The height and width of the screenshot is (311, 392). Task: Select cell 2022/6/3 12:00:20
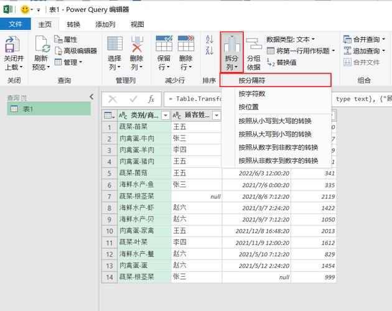coord(256,174)
